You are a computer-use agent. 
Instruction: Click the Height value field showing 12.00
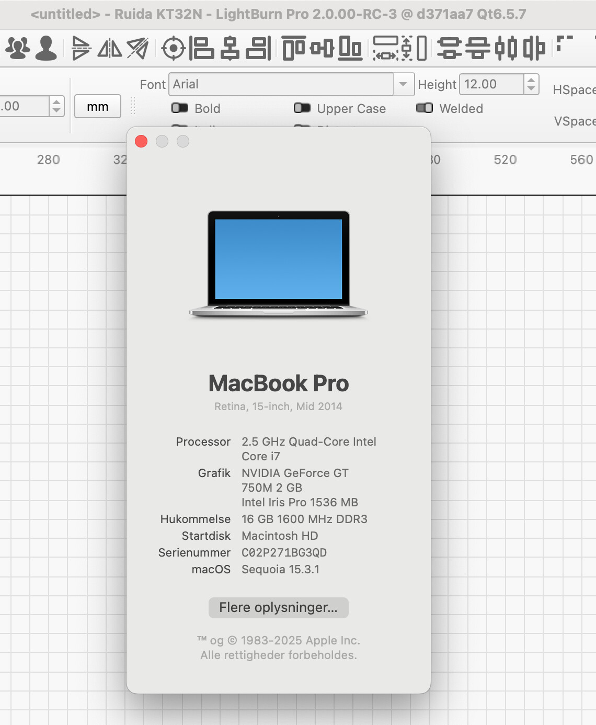(x=491, y=84)
